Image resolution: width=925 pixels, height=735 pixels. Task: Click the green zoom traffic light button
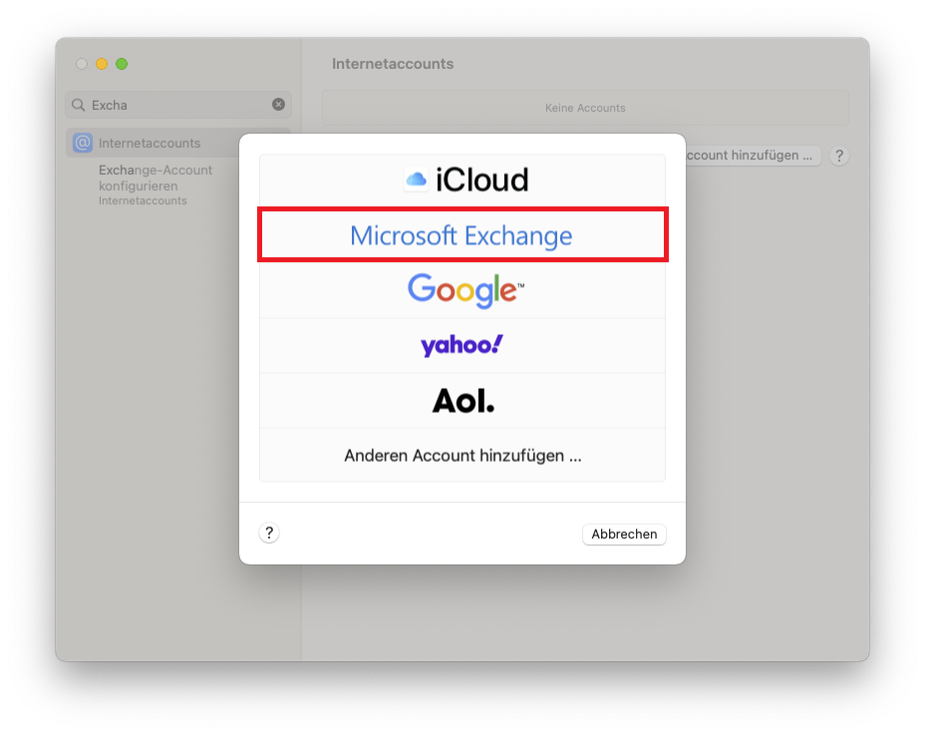(122, 63)
